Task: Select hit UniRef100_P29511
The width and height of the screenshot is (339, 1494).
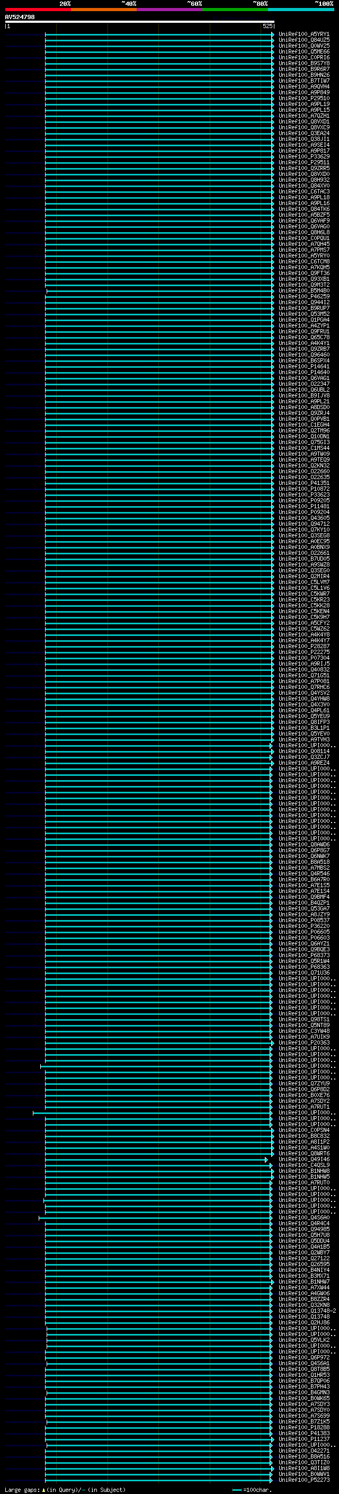Action: (304, 162)
